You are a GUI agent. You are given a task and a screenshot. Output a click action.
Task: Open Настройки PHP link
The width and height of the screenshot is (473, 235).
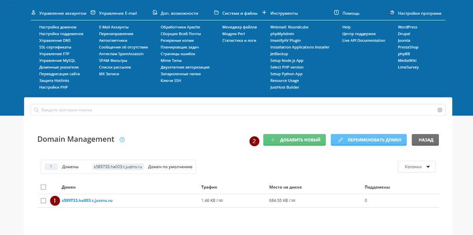click(54, 88)
